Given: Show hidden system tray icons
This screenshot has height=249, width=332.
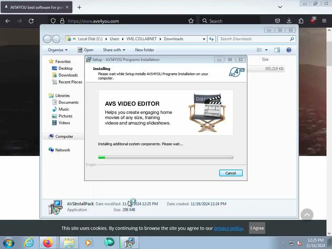Looking at the screenshot, I should click(283, 243).
